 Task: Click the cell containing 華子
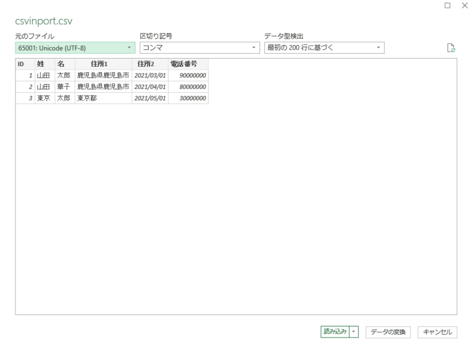coord(63,87)
